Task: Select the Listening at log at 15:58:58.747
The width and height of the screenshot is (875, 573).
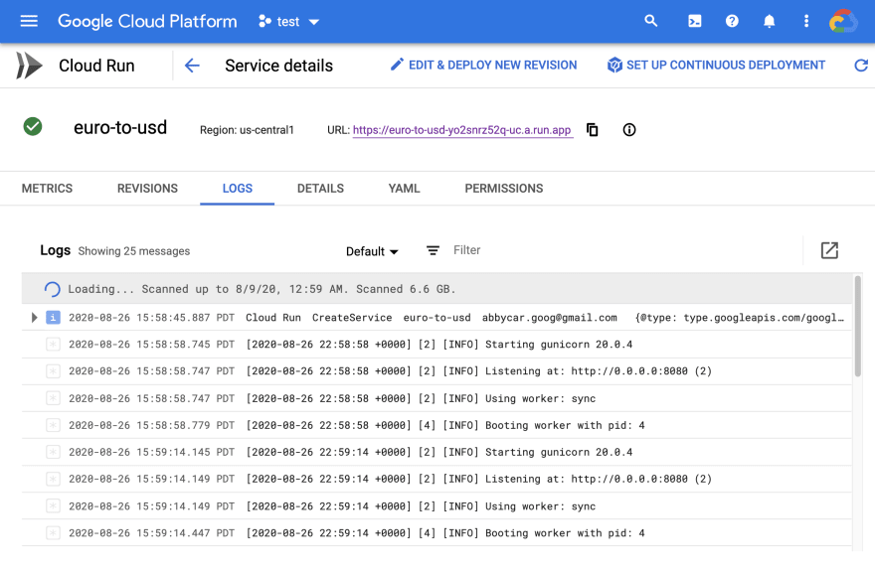Action: click(437, 370)
